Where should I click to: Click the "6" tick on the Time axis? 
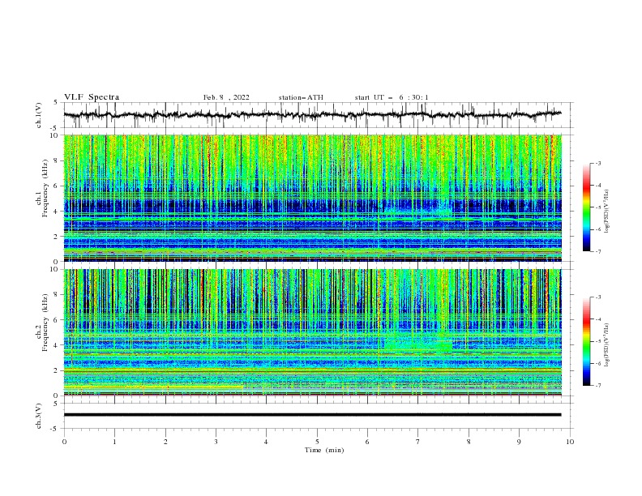point(367,442)
